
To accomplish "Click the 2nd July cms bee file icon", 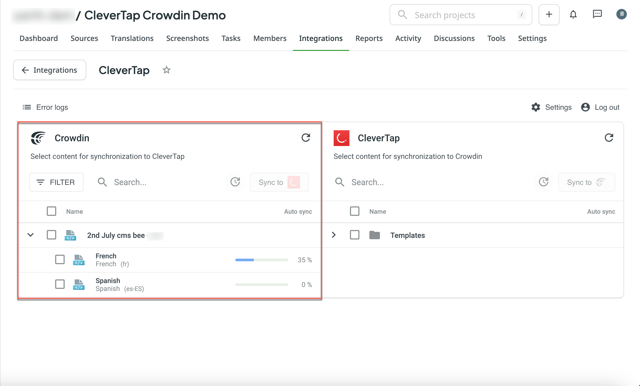I will coord(70,235).
